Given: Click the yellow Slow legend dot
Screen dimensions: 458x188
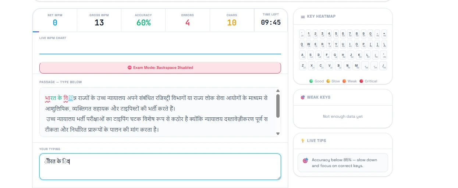Looking at the screenshot, I should pos(328,81).
